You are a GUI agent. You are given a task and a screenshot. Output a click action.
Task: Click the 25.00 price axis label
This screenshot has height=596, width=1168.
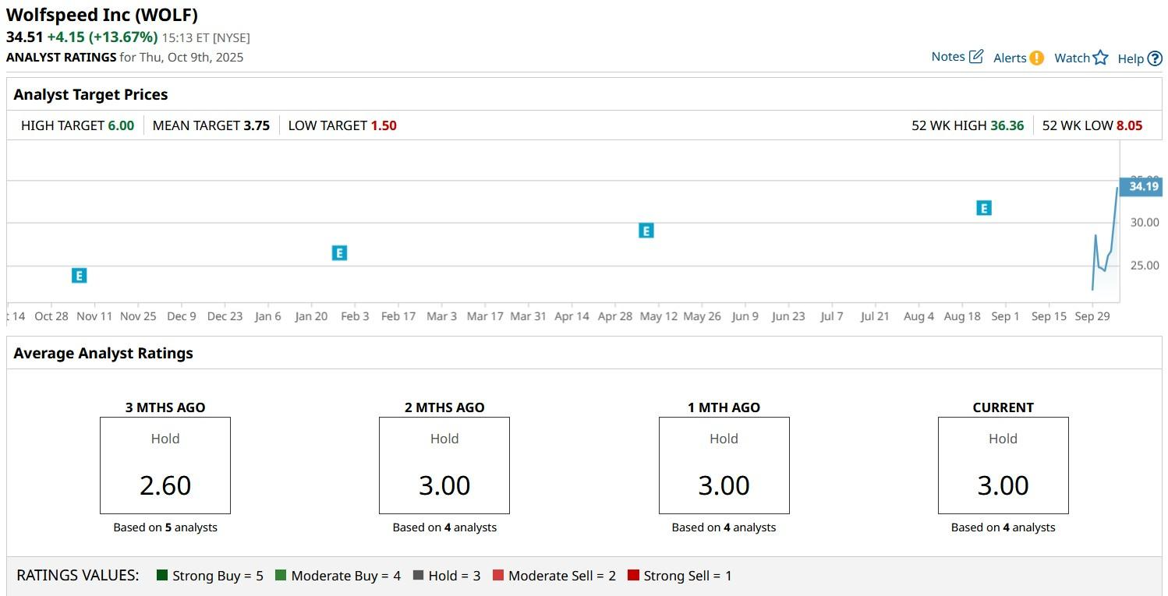coord(1145,266)
